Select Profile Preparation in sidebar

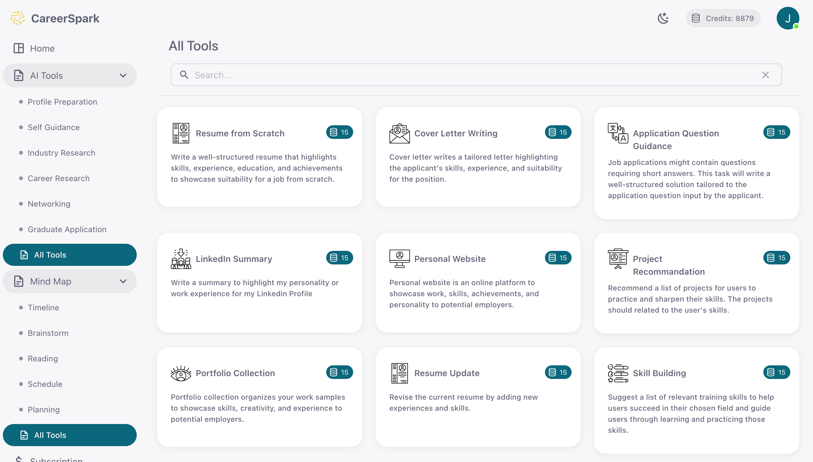pos(62,102)
